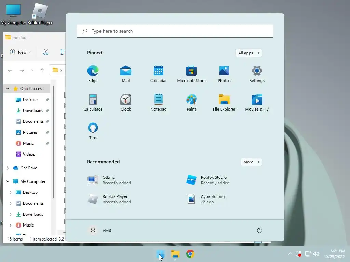Launch the Mail app
Image resolution: width=350 pixels, height=262 pixels.
click(126, 74)
